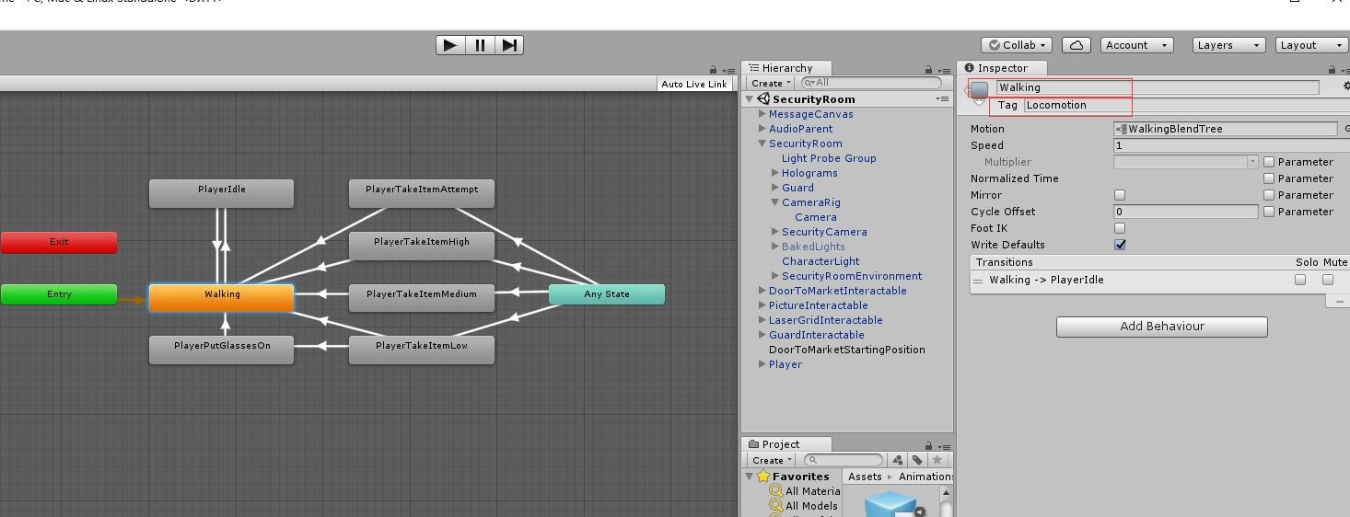Open the Layers dropdown
Image resolution: width=1350 pixels, height=517 pixels.
tap(1228, 45)
